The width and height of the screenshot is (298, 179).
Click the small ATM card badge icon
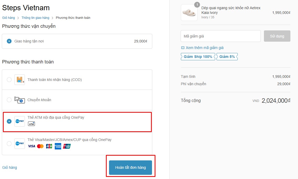[31, 124]
